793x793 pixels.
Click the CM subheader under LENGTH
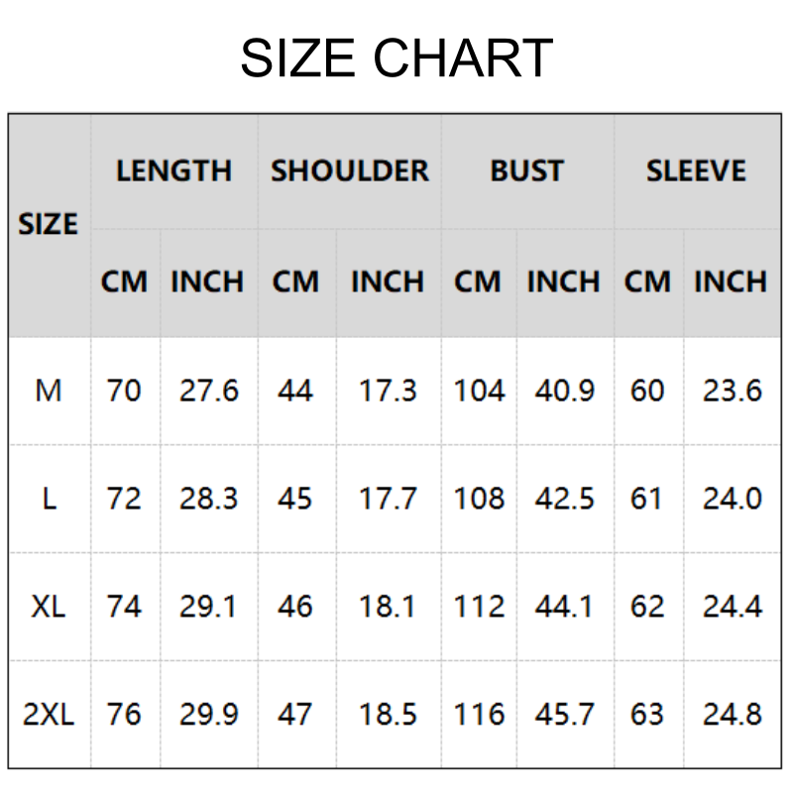124,282
